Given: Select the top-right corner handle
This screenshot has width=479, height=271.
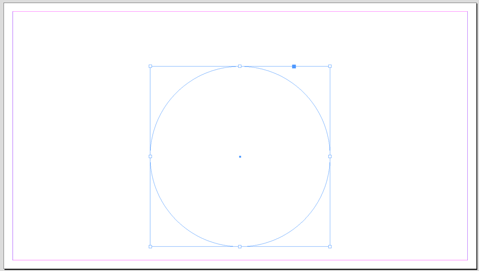Looking at the screenshot, I should (330, 66).
